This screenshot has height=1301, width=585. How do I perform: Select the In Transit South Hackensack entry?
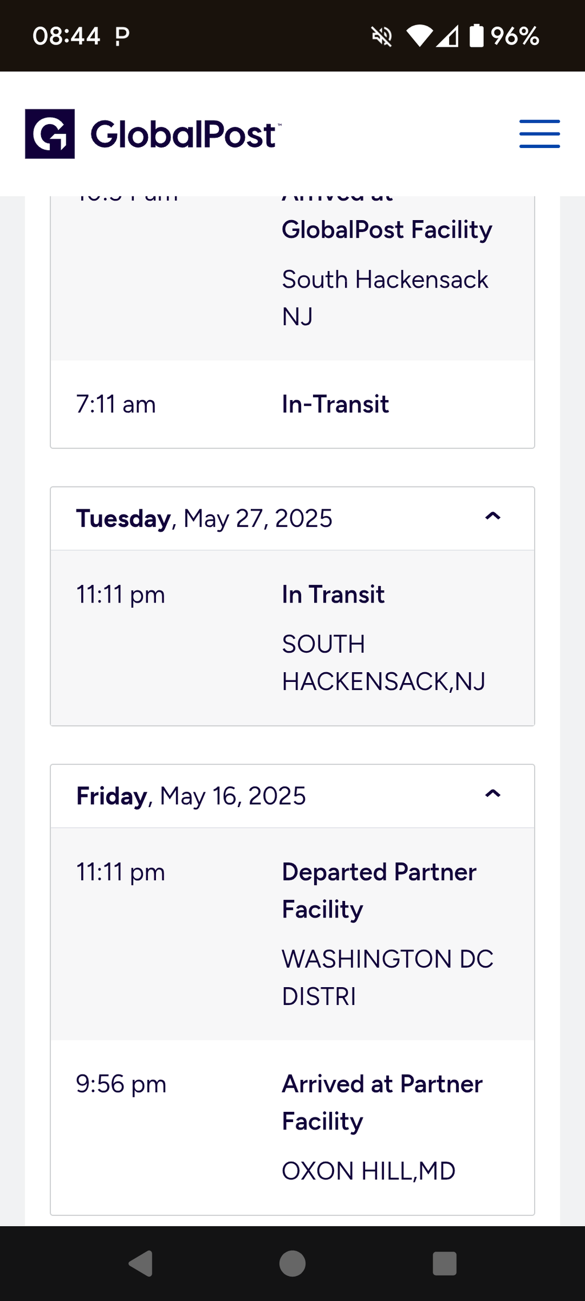(292, 638)
